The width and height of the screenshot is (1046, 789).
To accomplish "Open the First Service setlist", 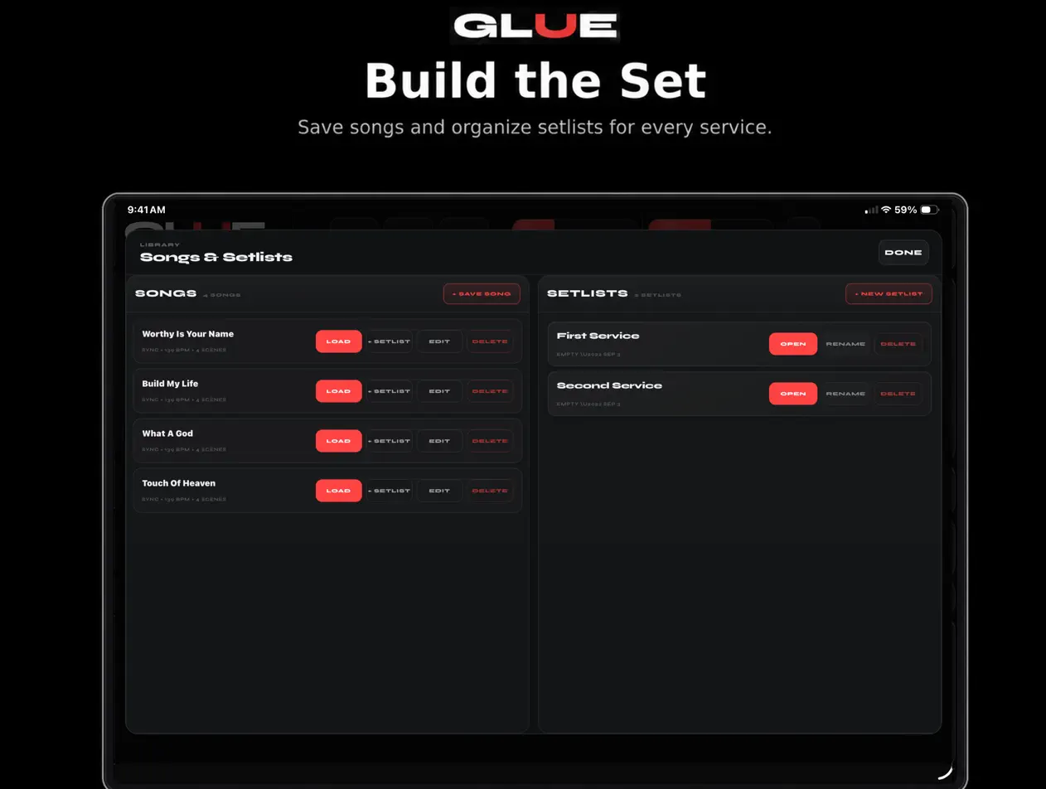I will pyautogui.click(x=793, y=344).
